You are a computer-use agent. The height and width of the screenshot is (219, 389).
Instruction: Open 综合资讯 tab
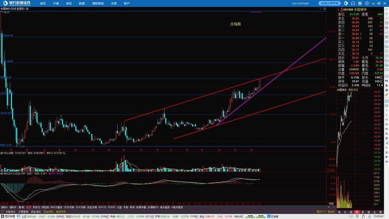48,212
